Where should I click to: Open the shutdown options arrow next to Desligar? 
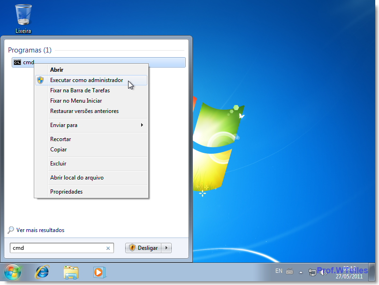click(x=167, y=248)
